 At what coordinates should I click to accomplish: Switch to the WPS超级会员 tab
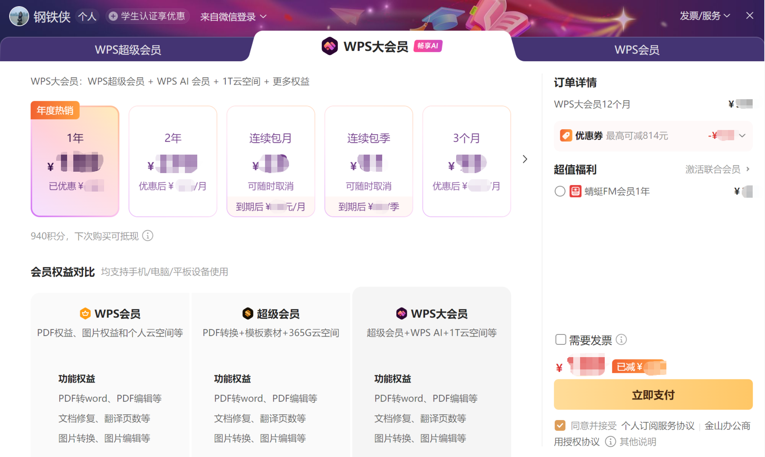point(128,50)
